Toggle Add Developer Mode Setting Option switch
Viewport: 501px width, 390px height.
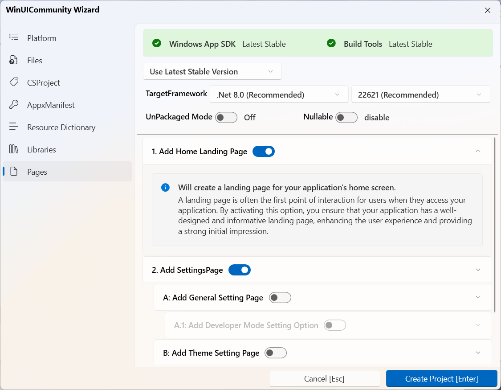(x=335, y=325)
